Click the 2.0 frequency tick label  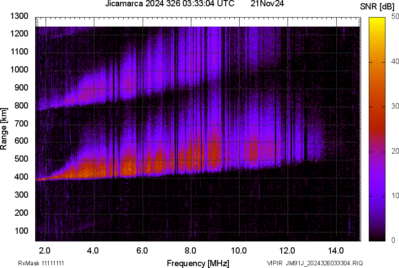click(45, 250)
